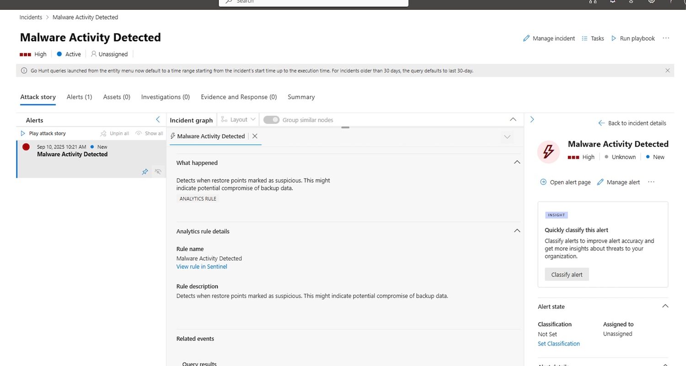Pin the Malware Activity Detected alert
Viewport: 686px width, 366px height.
[x=145, y=172]
